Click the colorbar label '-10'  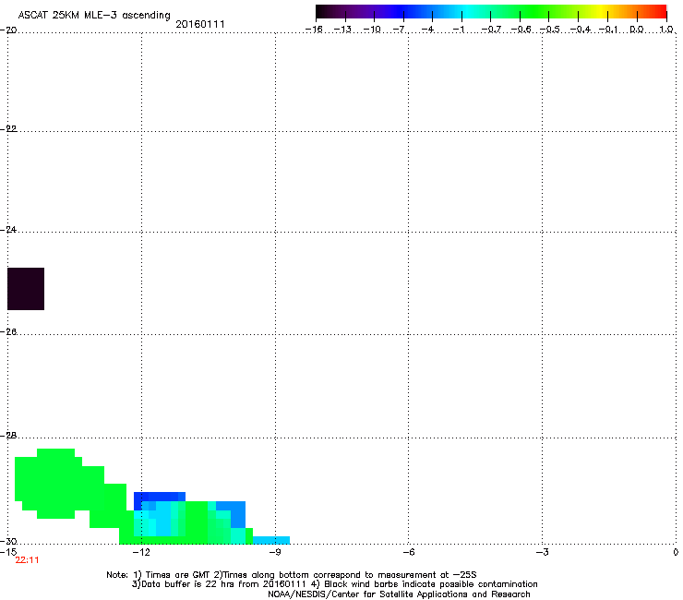(372, 30)
